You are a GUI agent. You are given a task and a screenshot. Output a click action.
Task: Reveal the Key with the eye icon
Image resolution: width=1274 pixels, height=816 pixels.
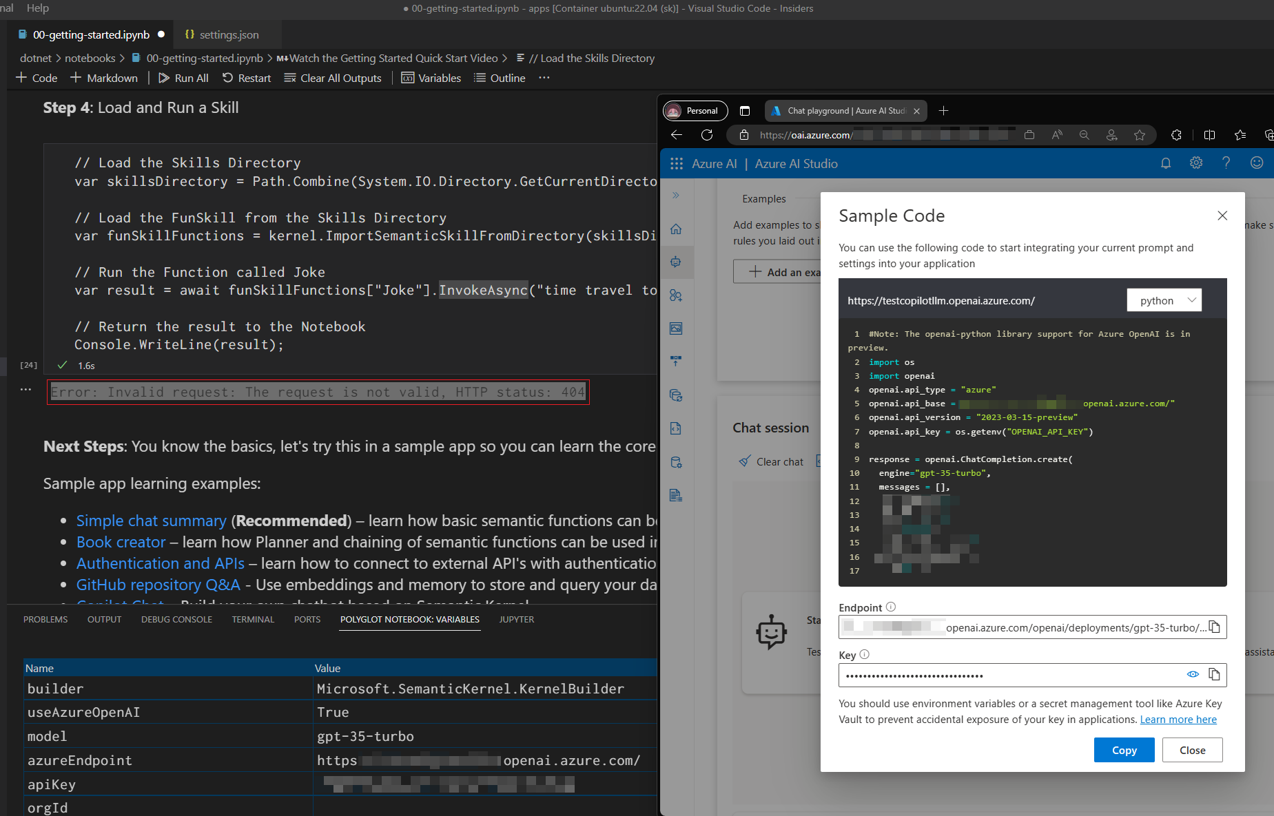pos(1193,675)
